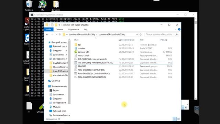The image size is (220, 124).
Task: Open Быстрый доступ in navigation pane
Action: click(x=59, y=42)
